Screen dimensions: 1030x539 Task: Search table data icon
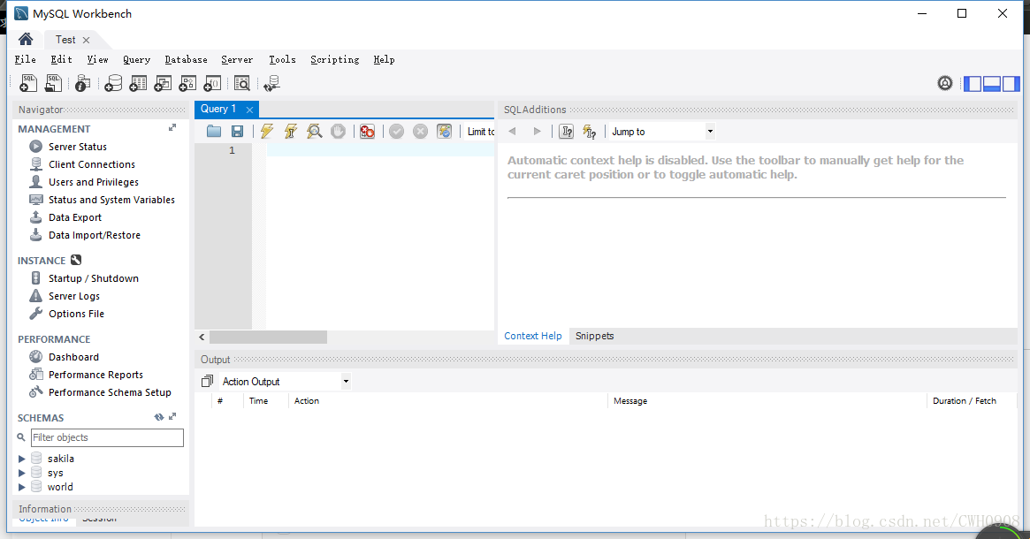pyautogui.click(x=241, y=83)
